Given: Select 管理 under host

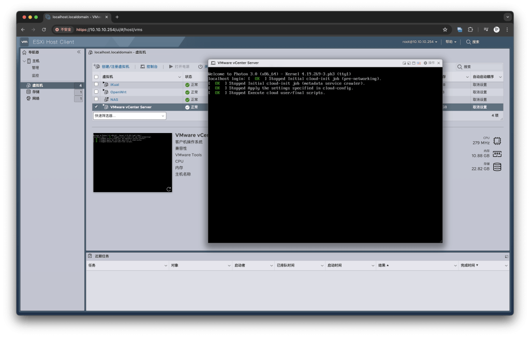Looking at the screenshot, I should pos(36,68).
